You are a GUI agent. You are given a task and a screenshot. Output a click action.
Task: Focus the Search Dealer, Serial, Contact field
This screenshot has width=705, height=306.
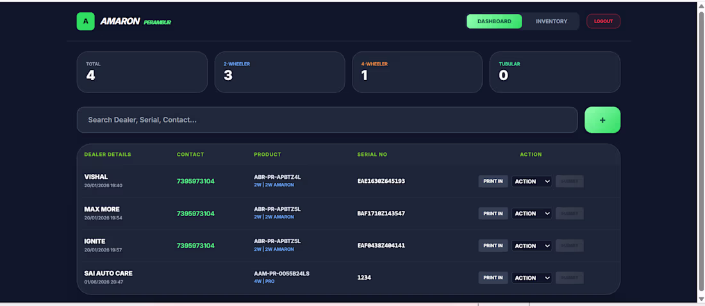pos(327,120)
